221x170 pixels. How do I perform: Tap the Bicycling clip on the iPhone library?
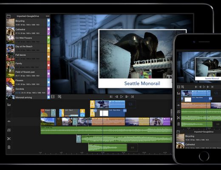(x=198, y=138)
